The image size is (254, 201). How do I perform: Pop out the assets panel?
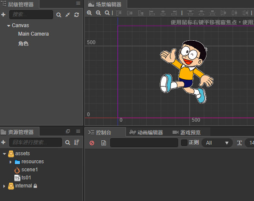pyautogui.click(x=68, y=131)
